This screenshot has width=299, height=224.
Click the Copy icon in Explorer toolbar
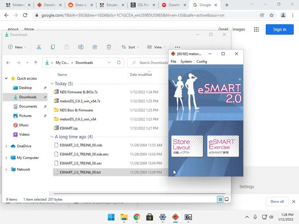pos(53,47)
